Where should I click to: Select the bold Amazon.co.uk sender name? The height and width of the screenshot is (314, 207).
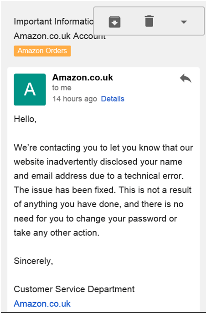tap(83, 77)
